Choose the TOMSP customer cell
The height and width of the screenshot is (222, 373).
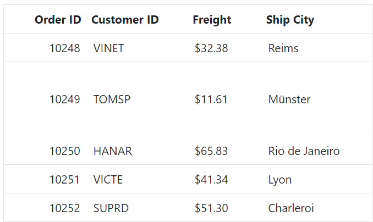click(x=112, y=99)
